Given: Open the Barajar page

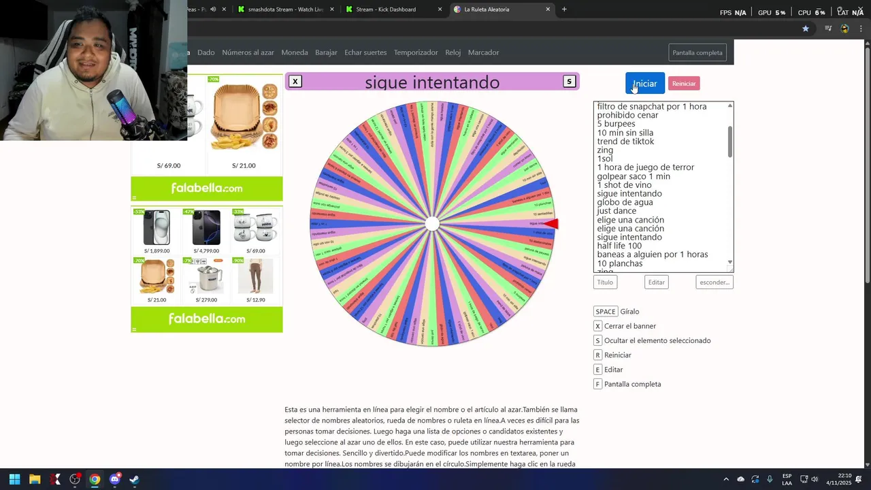Looking at the screenshot, I should 326,52.
